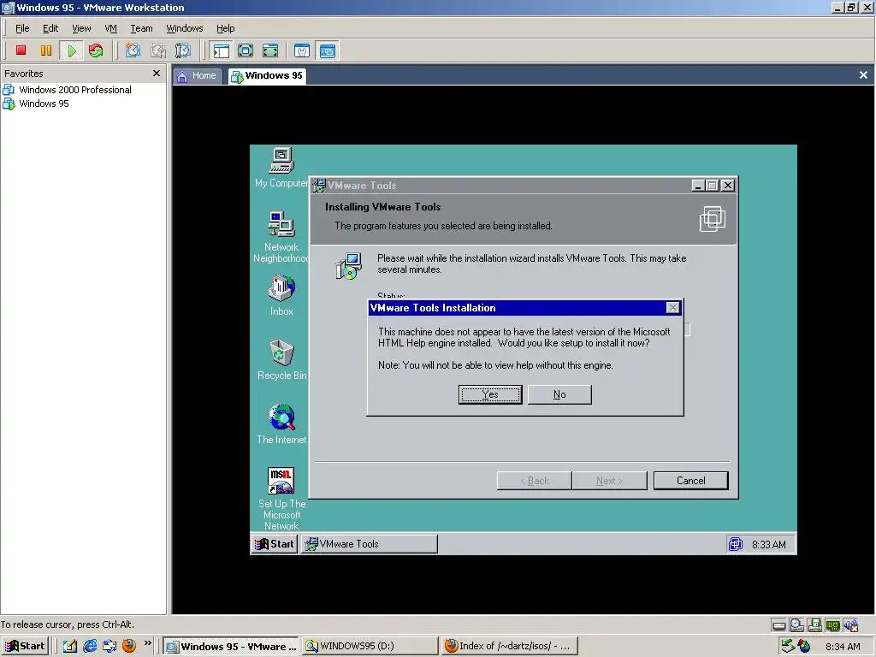Click the hard disk device status icon
This screenshot has height=657, width=876.
click(x=778, y=625)
